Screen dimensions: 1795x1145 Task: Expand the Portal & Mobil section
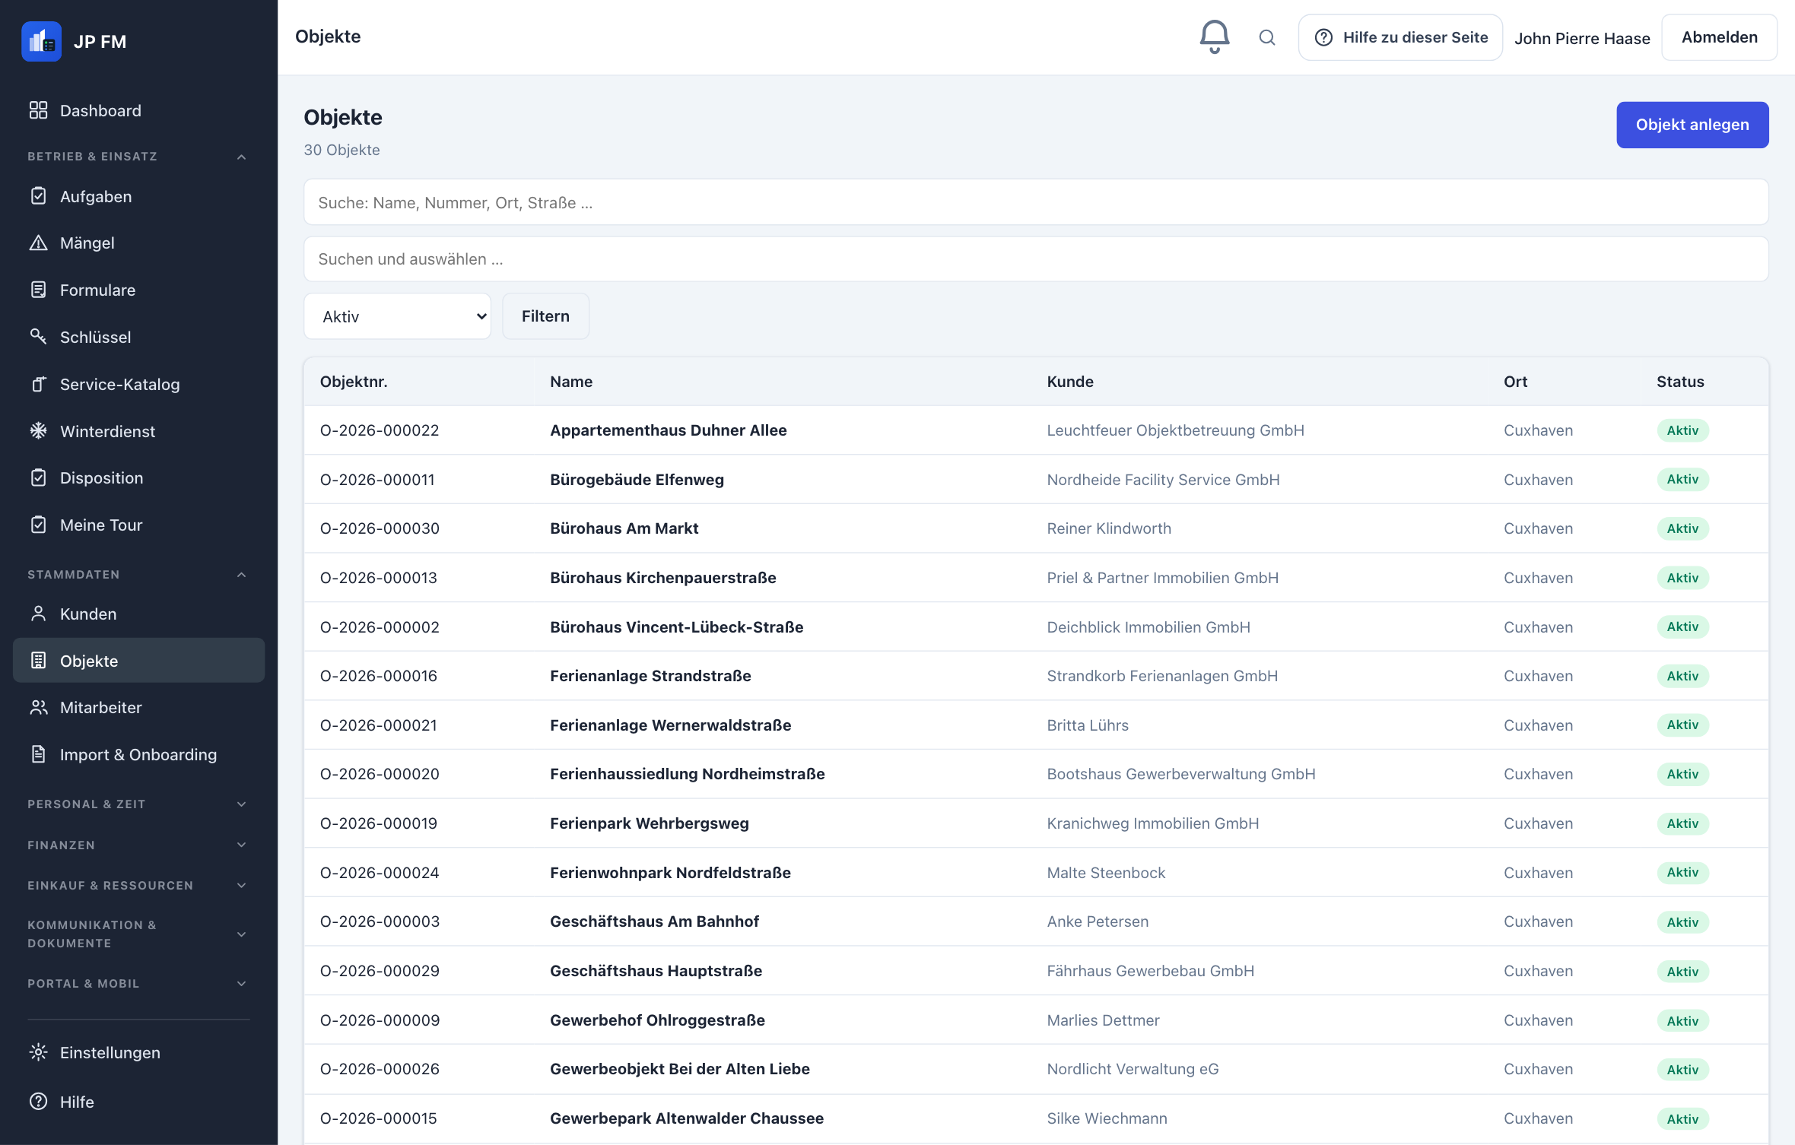(241, 984)
